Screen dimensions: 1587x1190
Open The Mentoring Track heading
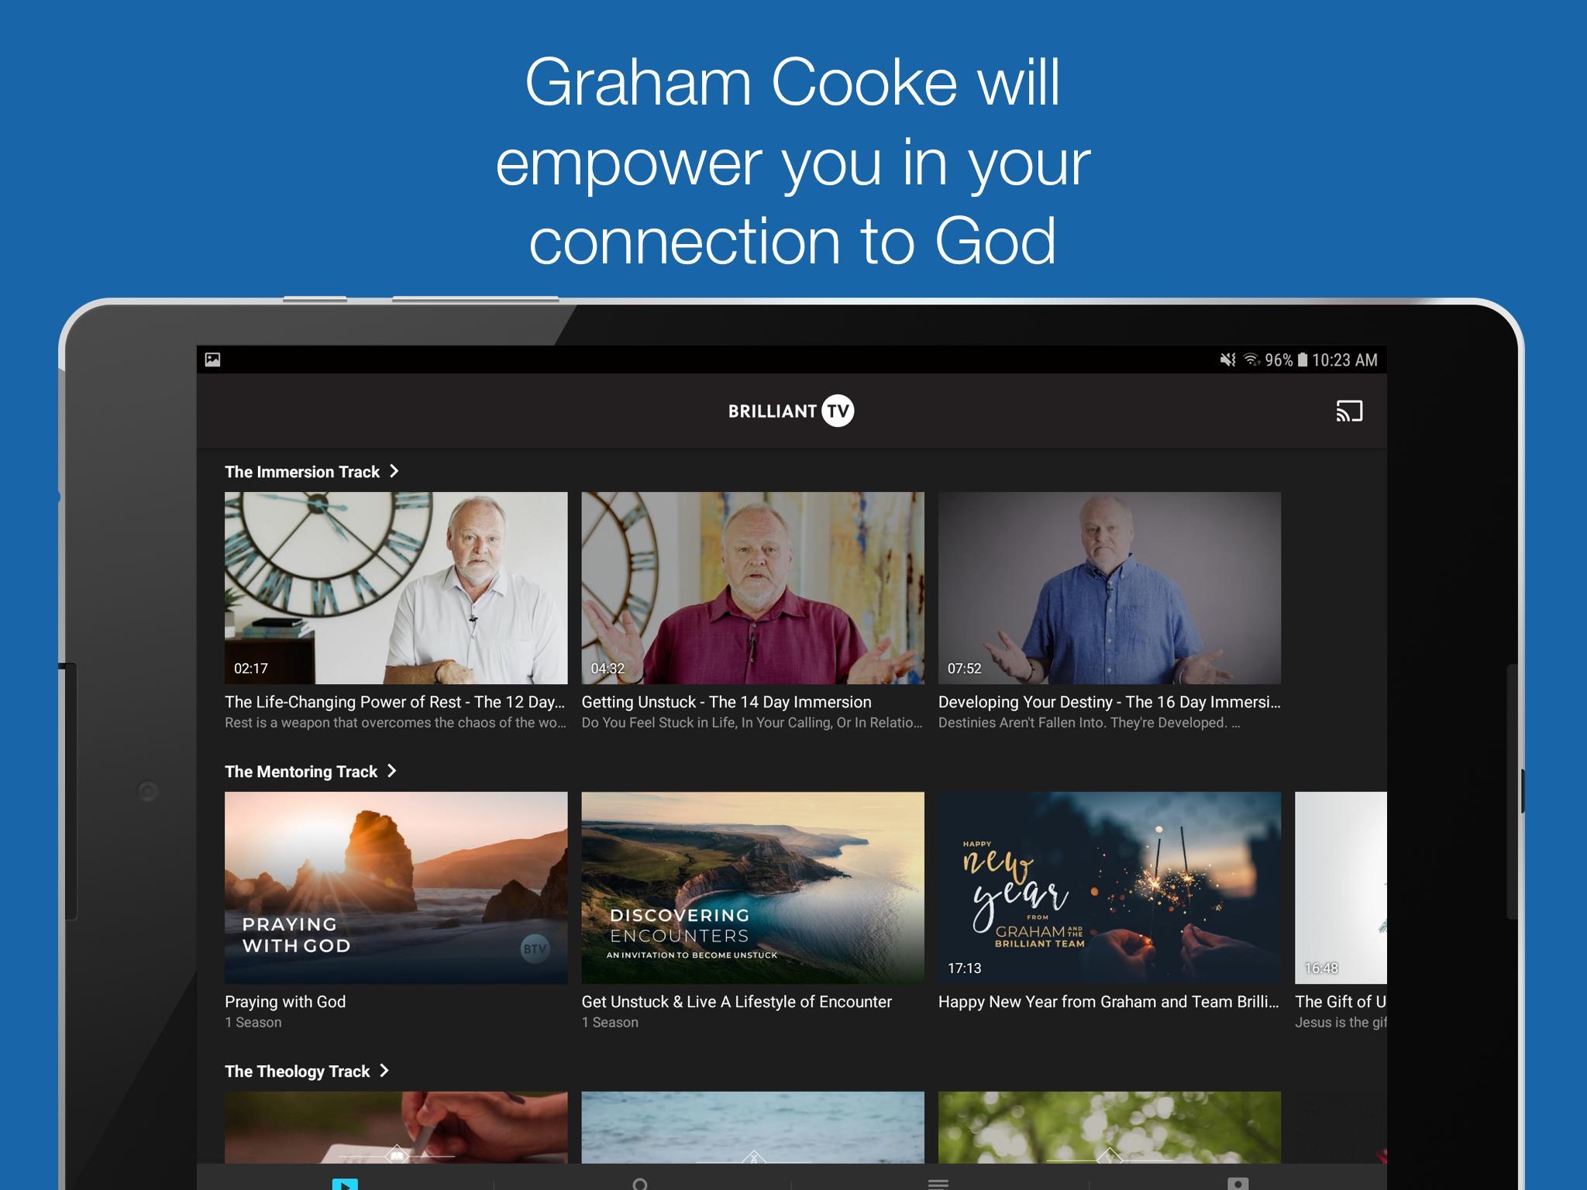301,772
